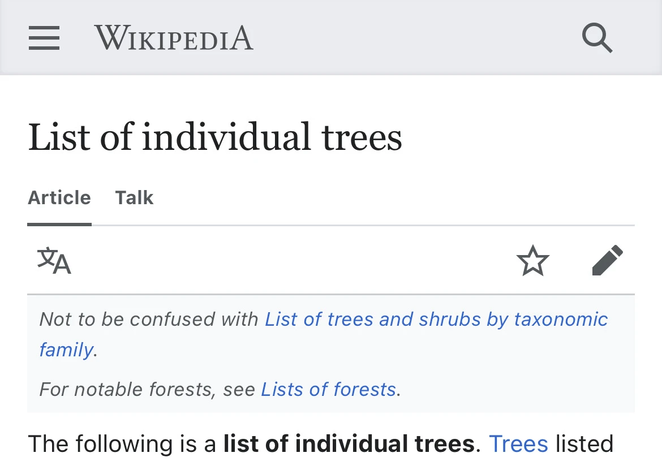
Task: Click the 'For notable forests, see' text
Action: click(147, 390)
